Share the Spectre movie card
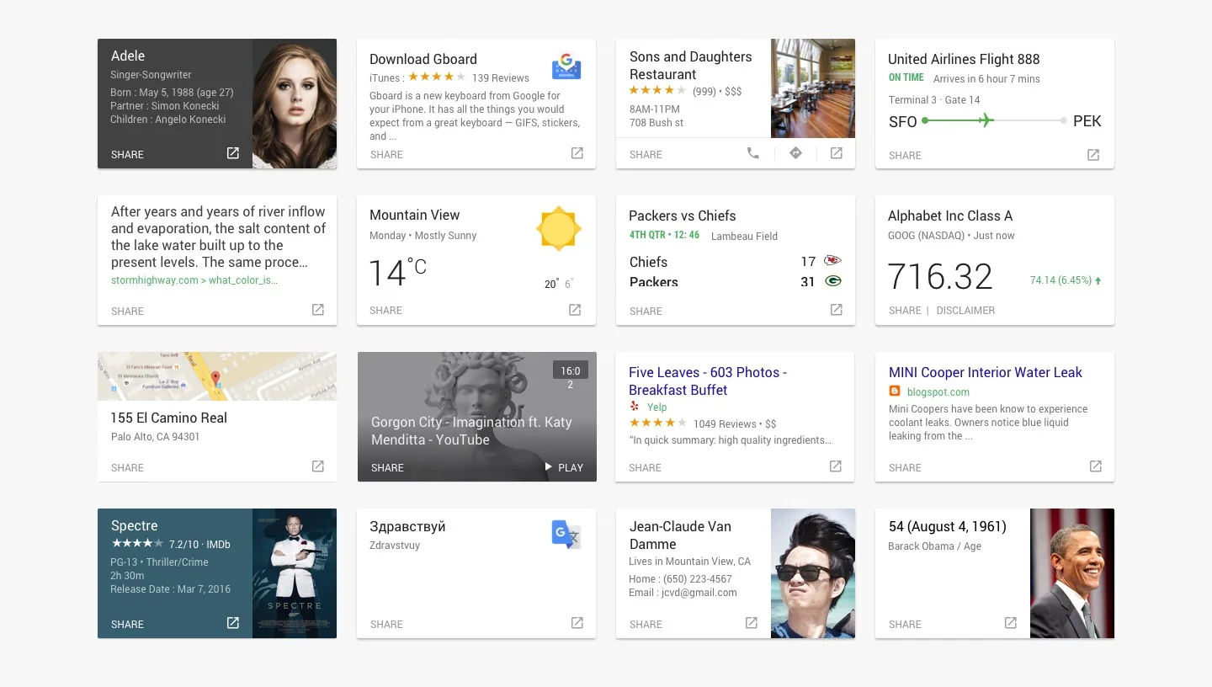This screenshot has height=687, width=1212. [x=127, y=625]
